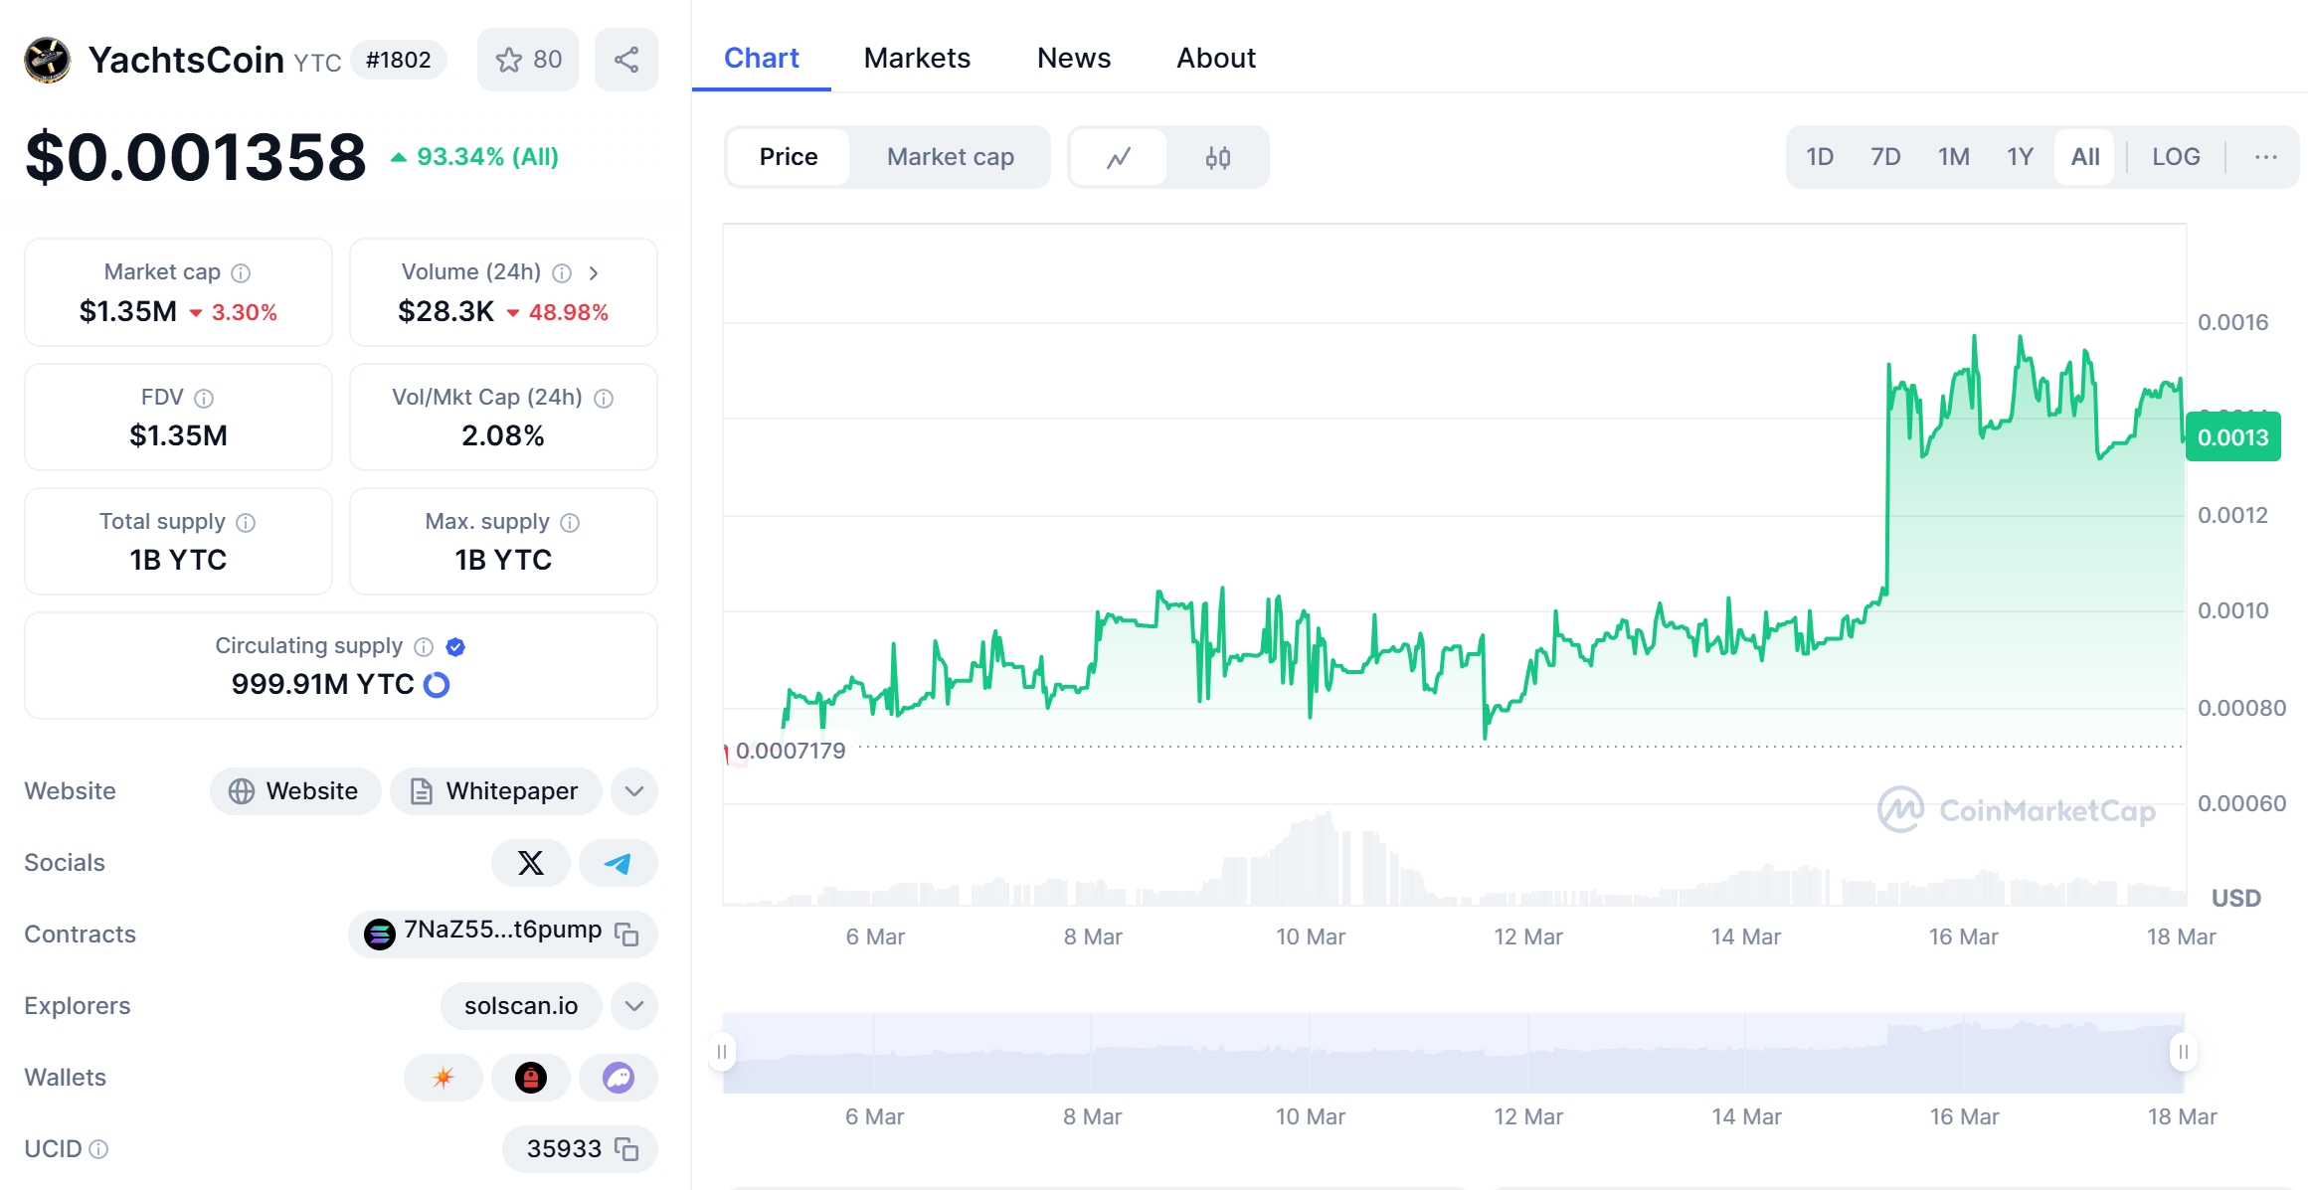The width and height of the screenshot is (2308, 1190).
Task: Click the chart range navigator strip
Action: point(1453,1053)
